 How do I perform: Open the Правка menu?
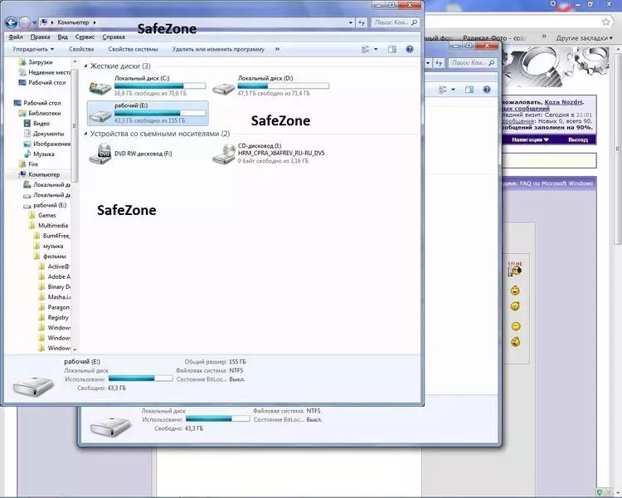coord(40,37)
